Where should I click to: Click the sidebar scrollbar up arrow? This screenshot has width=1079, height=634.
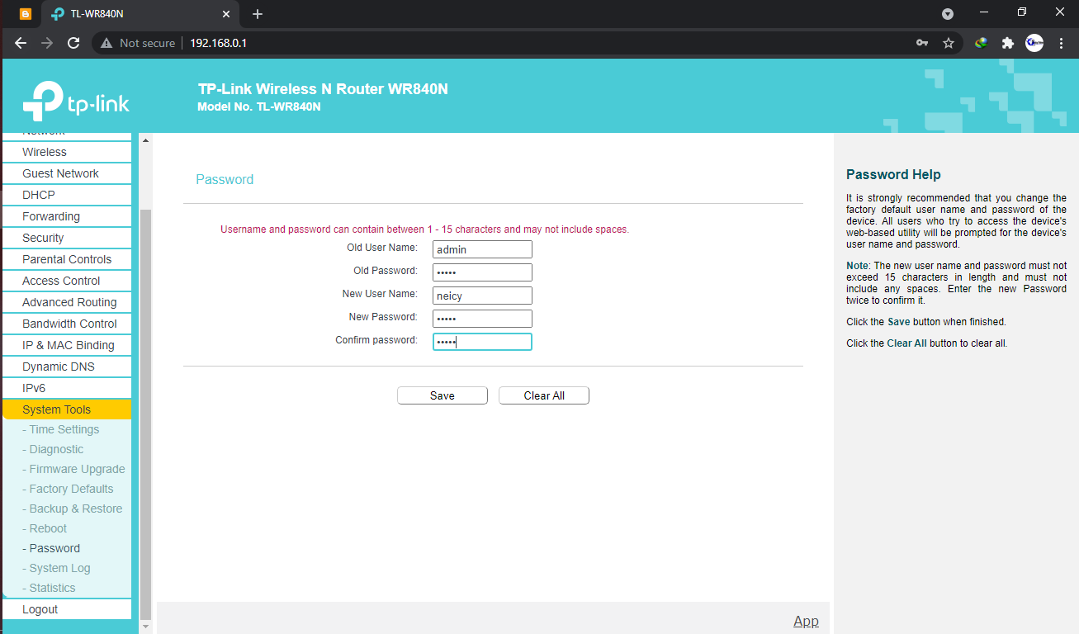point(146,140)
